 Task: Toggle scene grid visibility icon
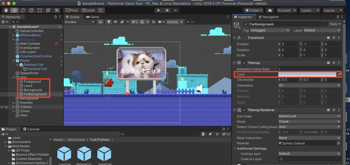[142, 22]
